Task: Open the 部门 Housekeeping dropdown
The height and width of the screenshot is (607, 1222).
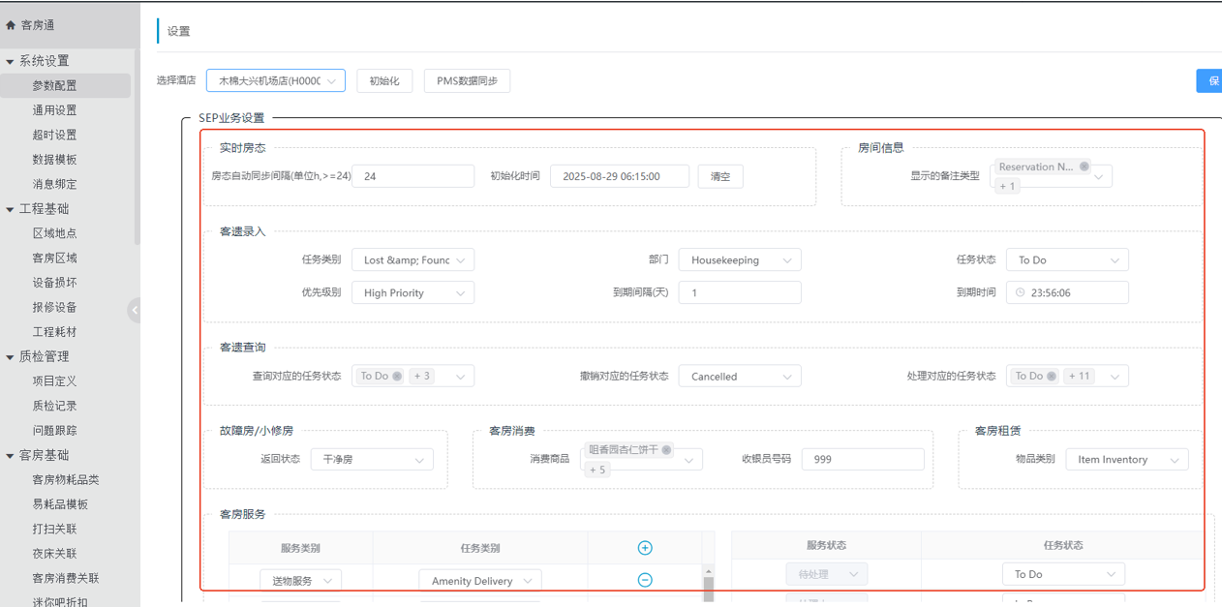Action: 739,260
